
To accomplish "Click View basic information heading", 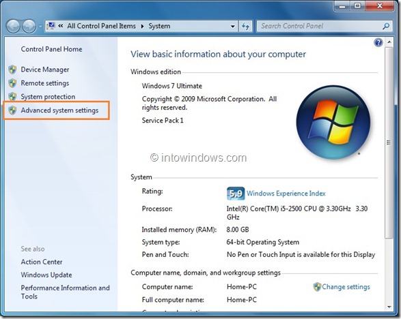I will click(218, 55).
